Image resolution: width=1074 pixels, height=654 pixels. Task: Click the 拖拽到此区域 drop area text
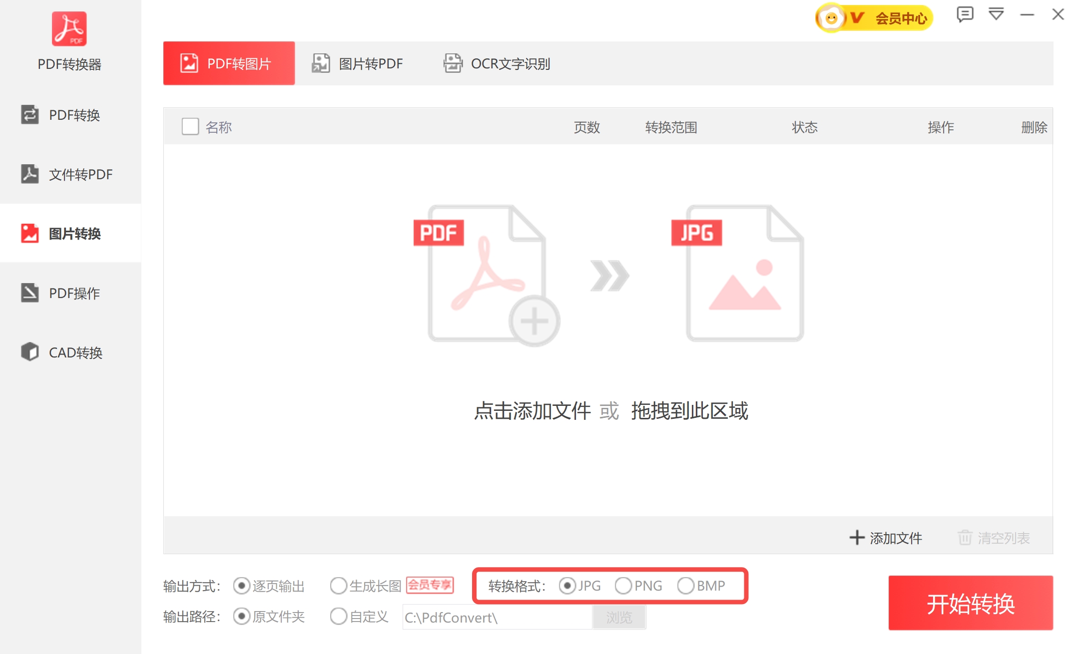[689, 411]
